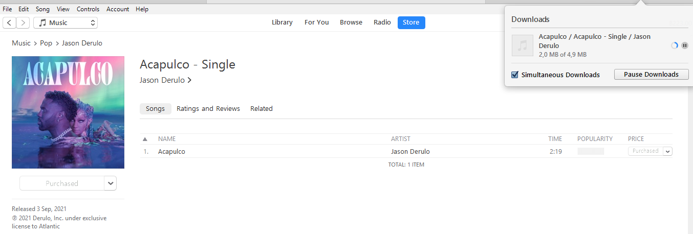Image resolution: width=693 pixels, height=234 pixels.
Task: Sort by the POPULARITY column header
Action: click(x=595, y=139)
